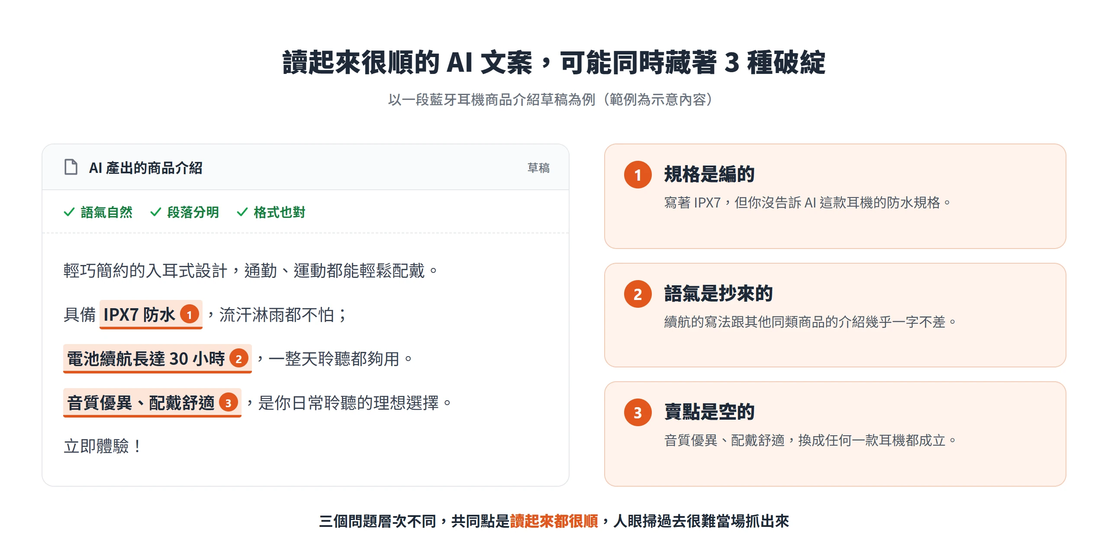Click the heading 語氣是抄來的

click(x=718, y=293)
